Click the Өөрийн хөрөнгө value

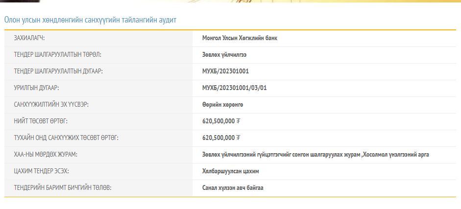point(222,105)
